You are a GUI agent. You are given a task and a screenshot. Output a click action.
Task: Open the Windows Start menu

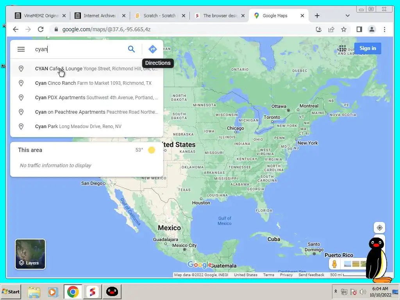coord(11,291)
